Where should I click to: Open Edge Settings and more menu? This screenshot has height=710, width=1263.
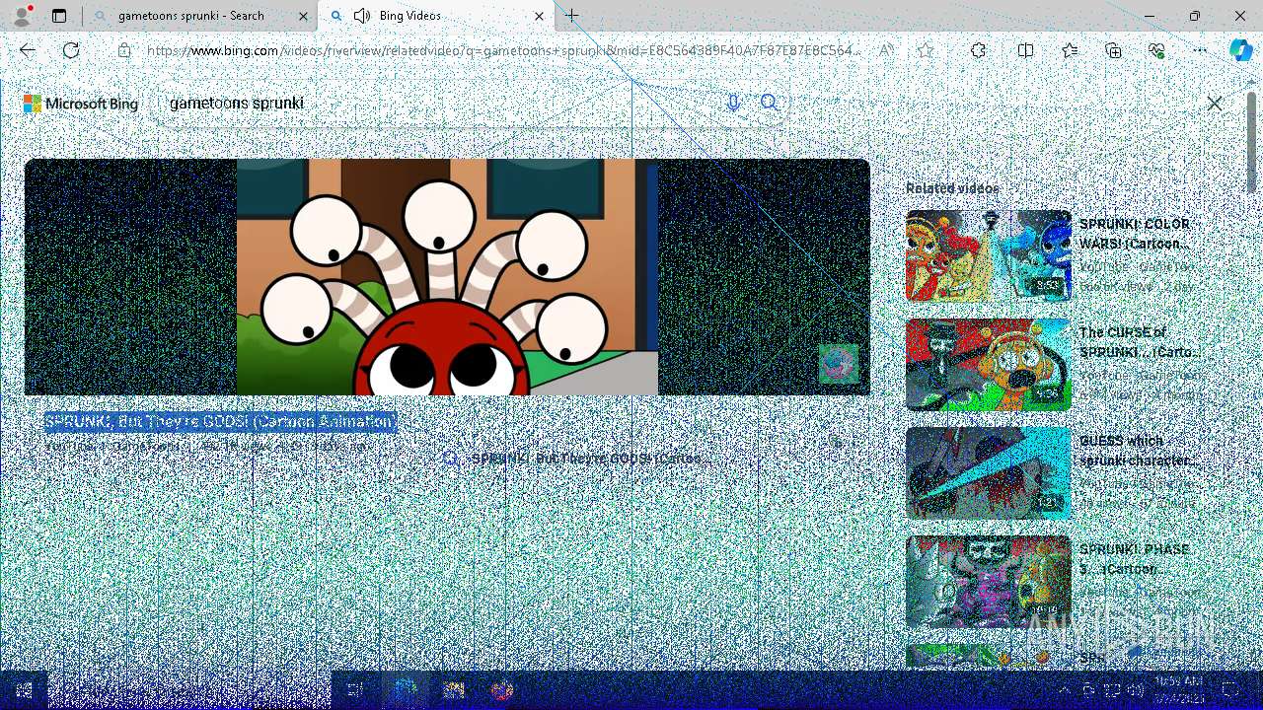[1200, 50]
